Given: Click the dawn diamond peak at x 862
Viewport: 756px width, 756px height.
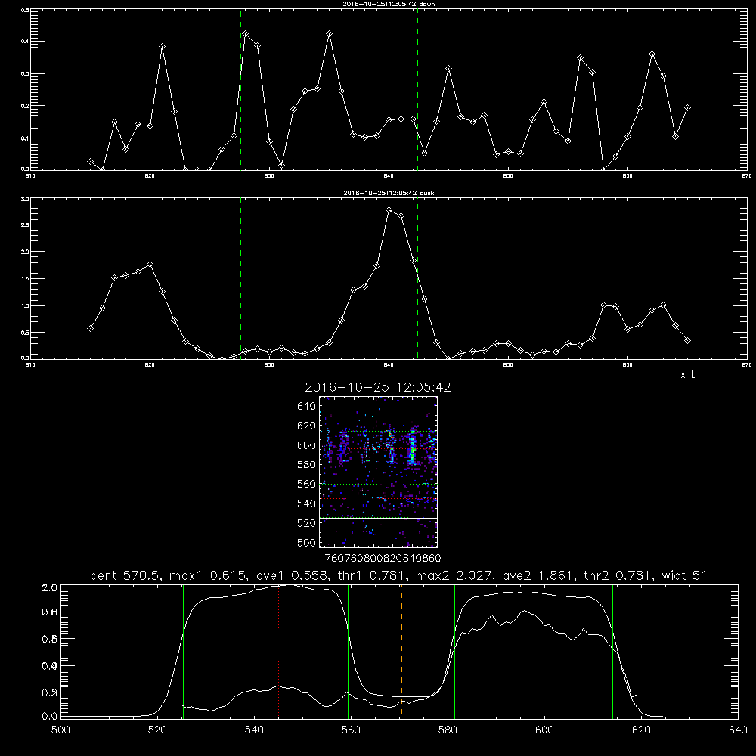Looking at the screenshot, I should pyautogui.click(x=652, y=54).
